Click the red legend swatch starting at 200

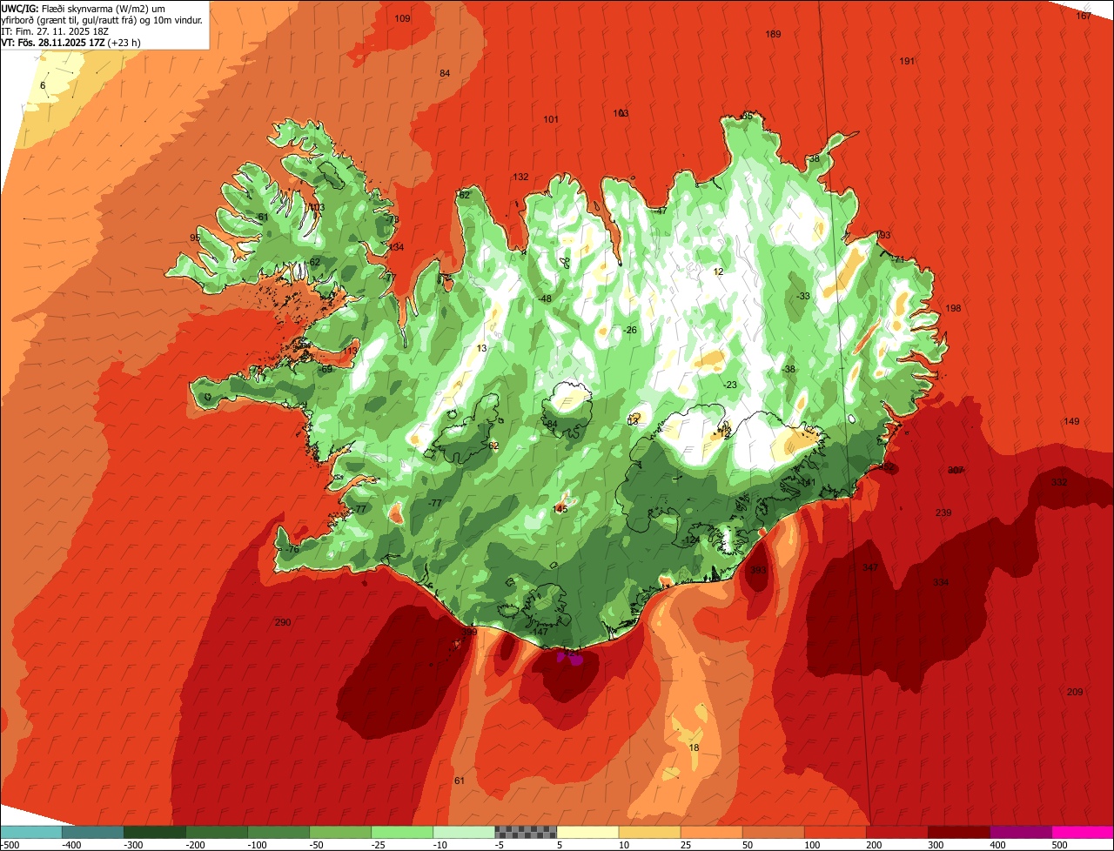click(x=896, y=832)
